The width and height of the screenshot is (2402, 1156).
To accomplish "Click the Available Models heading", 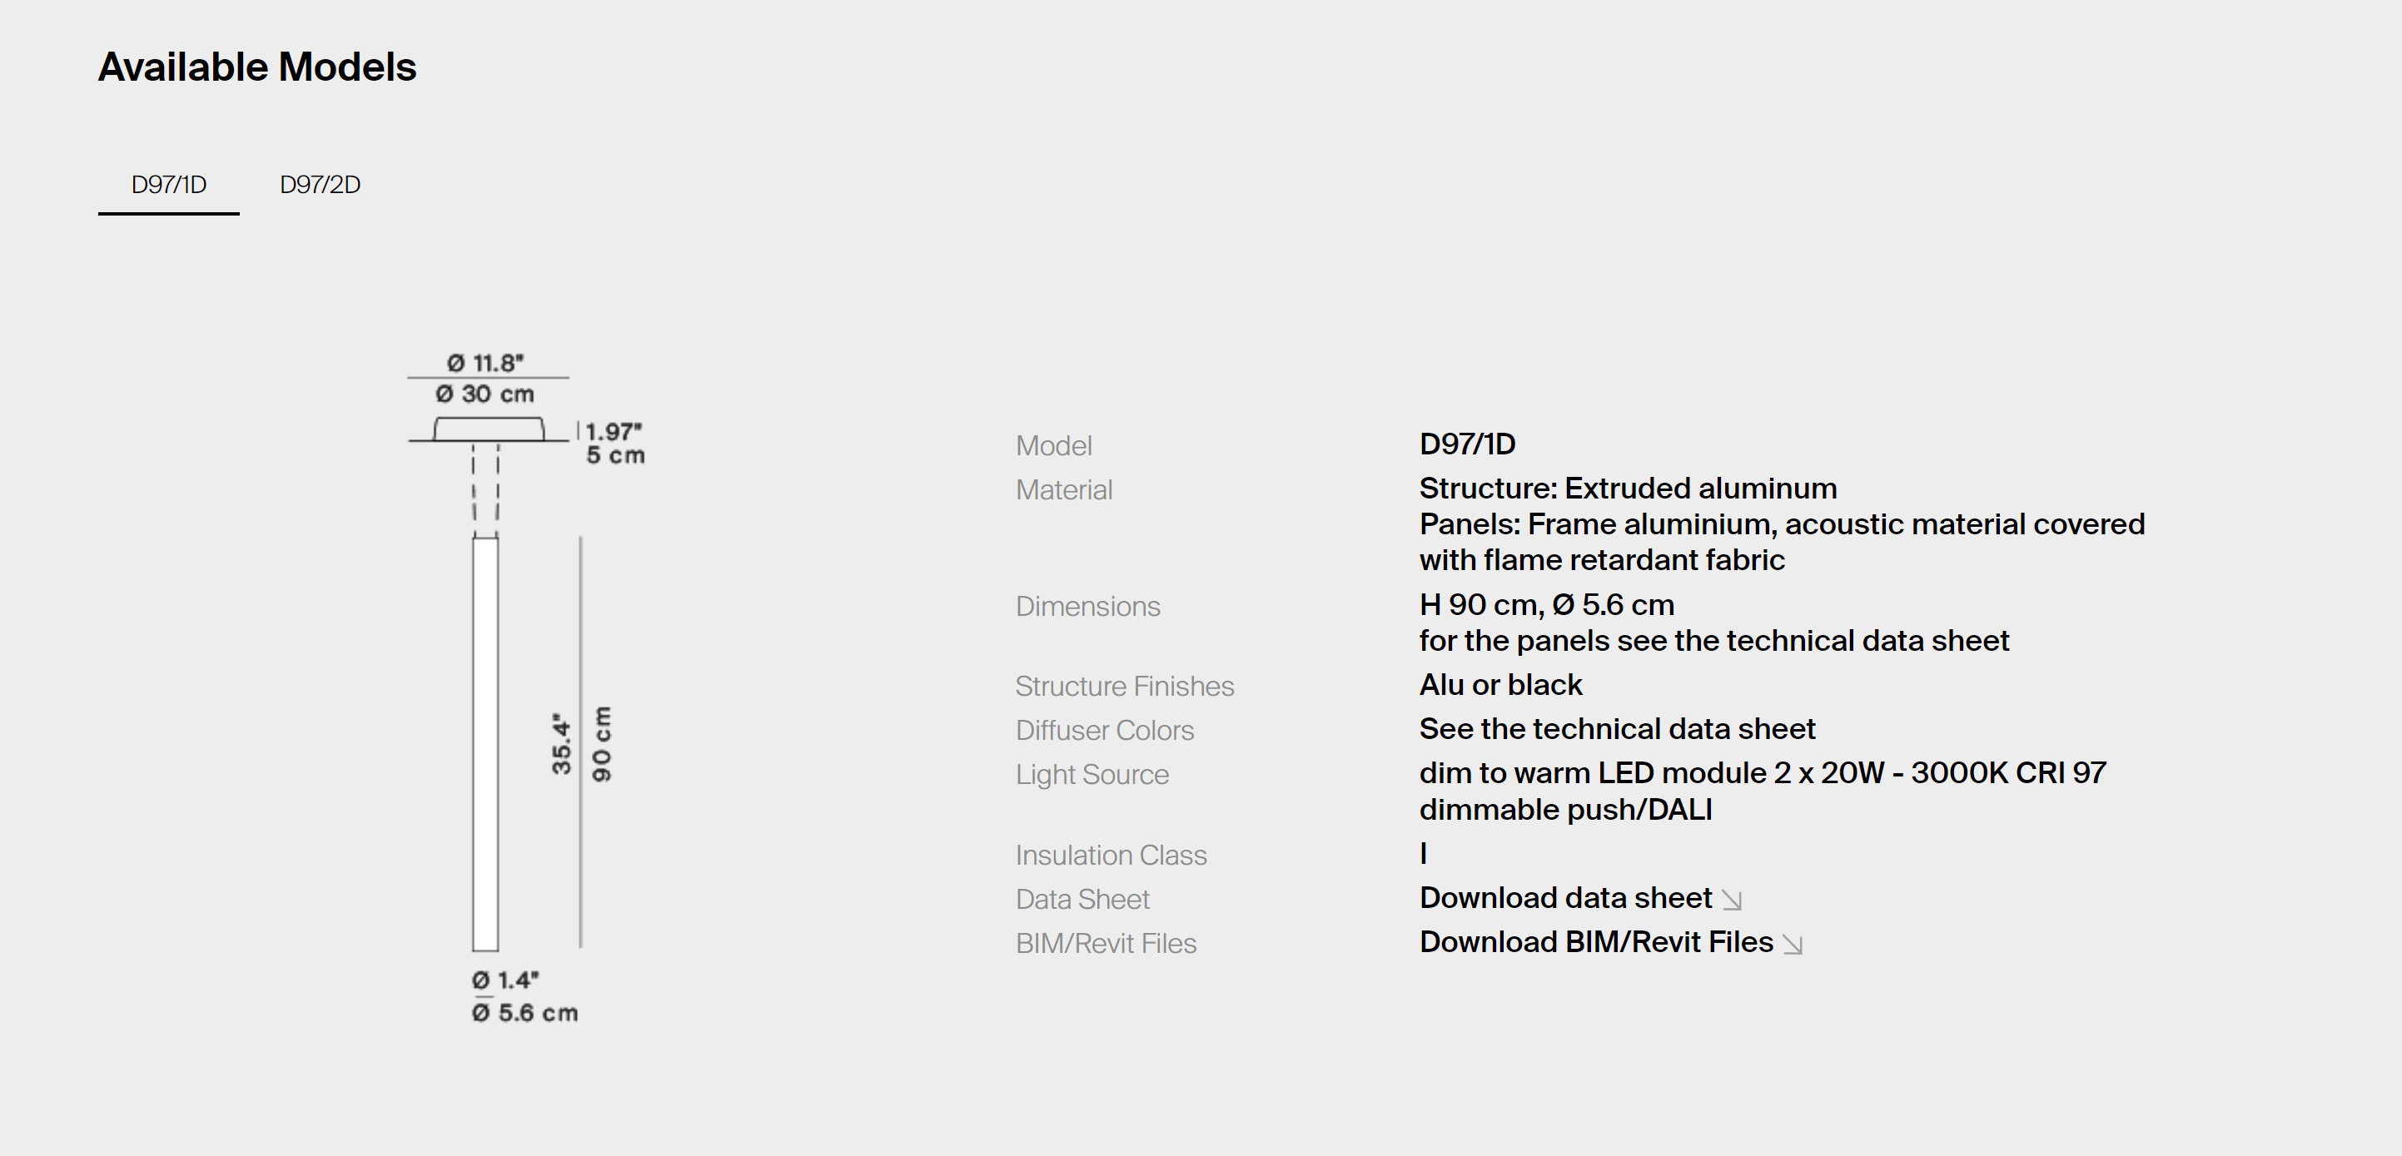I will [x=257, y=67].
